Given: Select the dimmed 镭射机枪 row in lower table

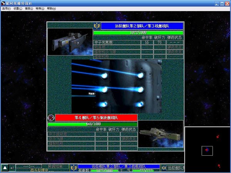Looking at the screenshot, I should (92, 143).
